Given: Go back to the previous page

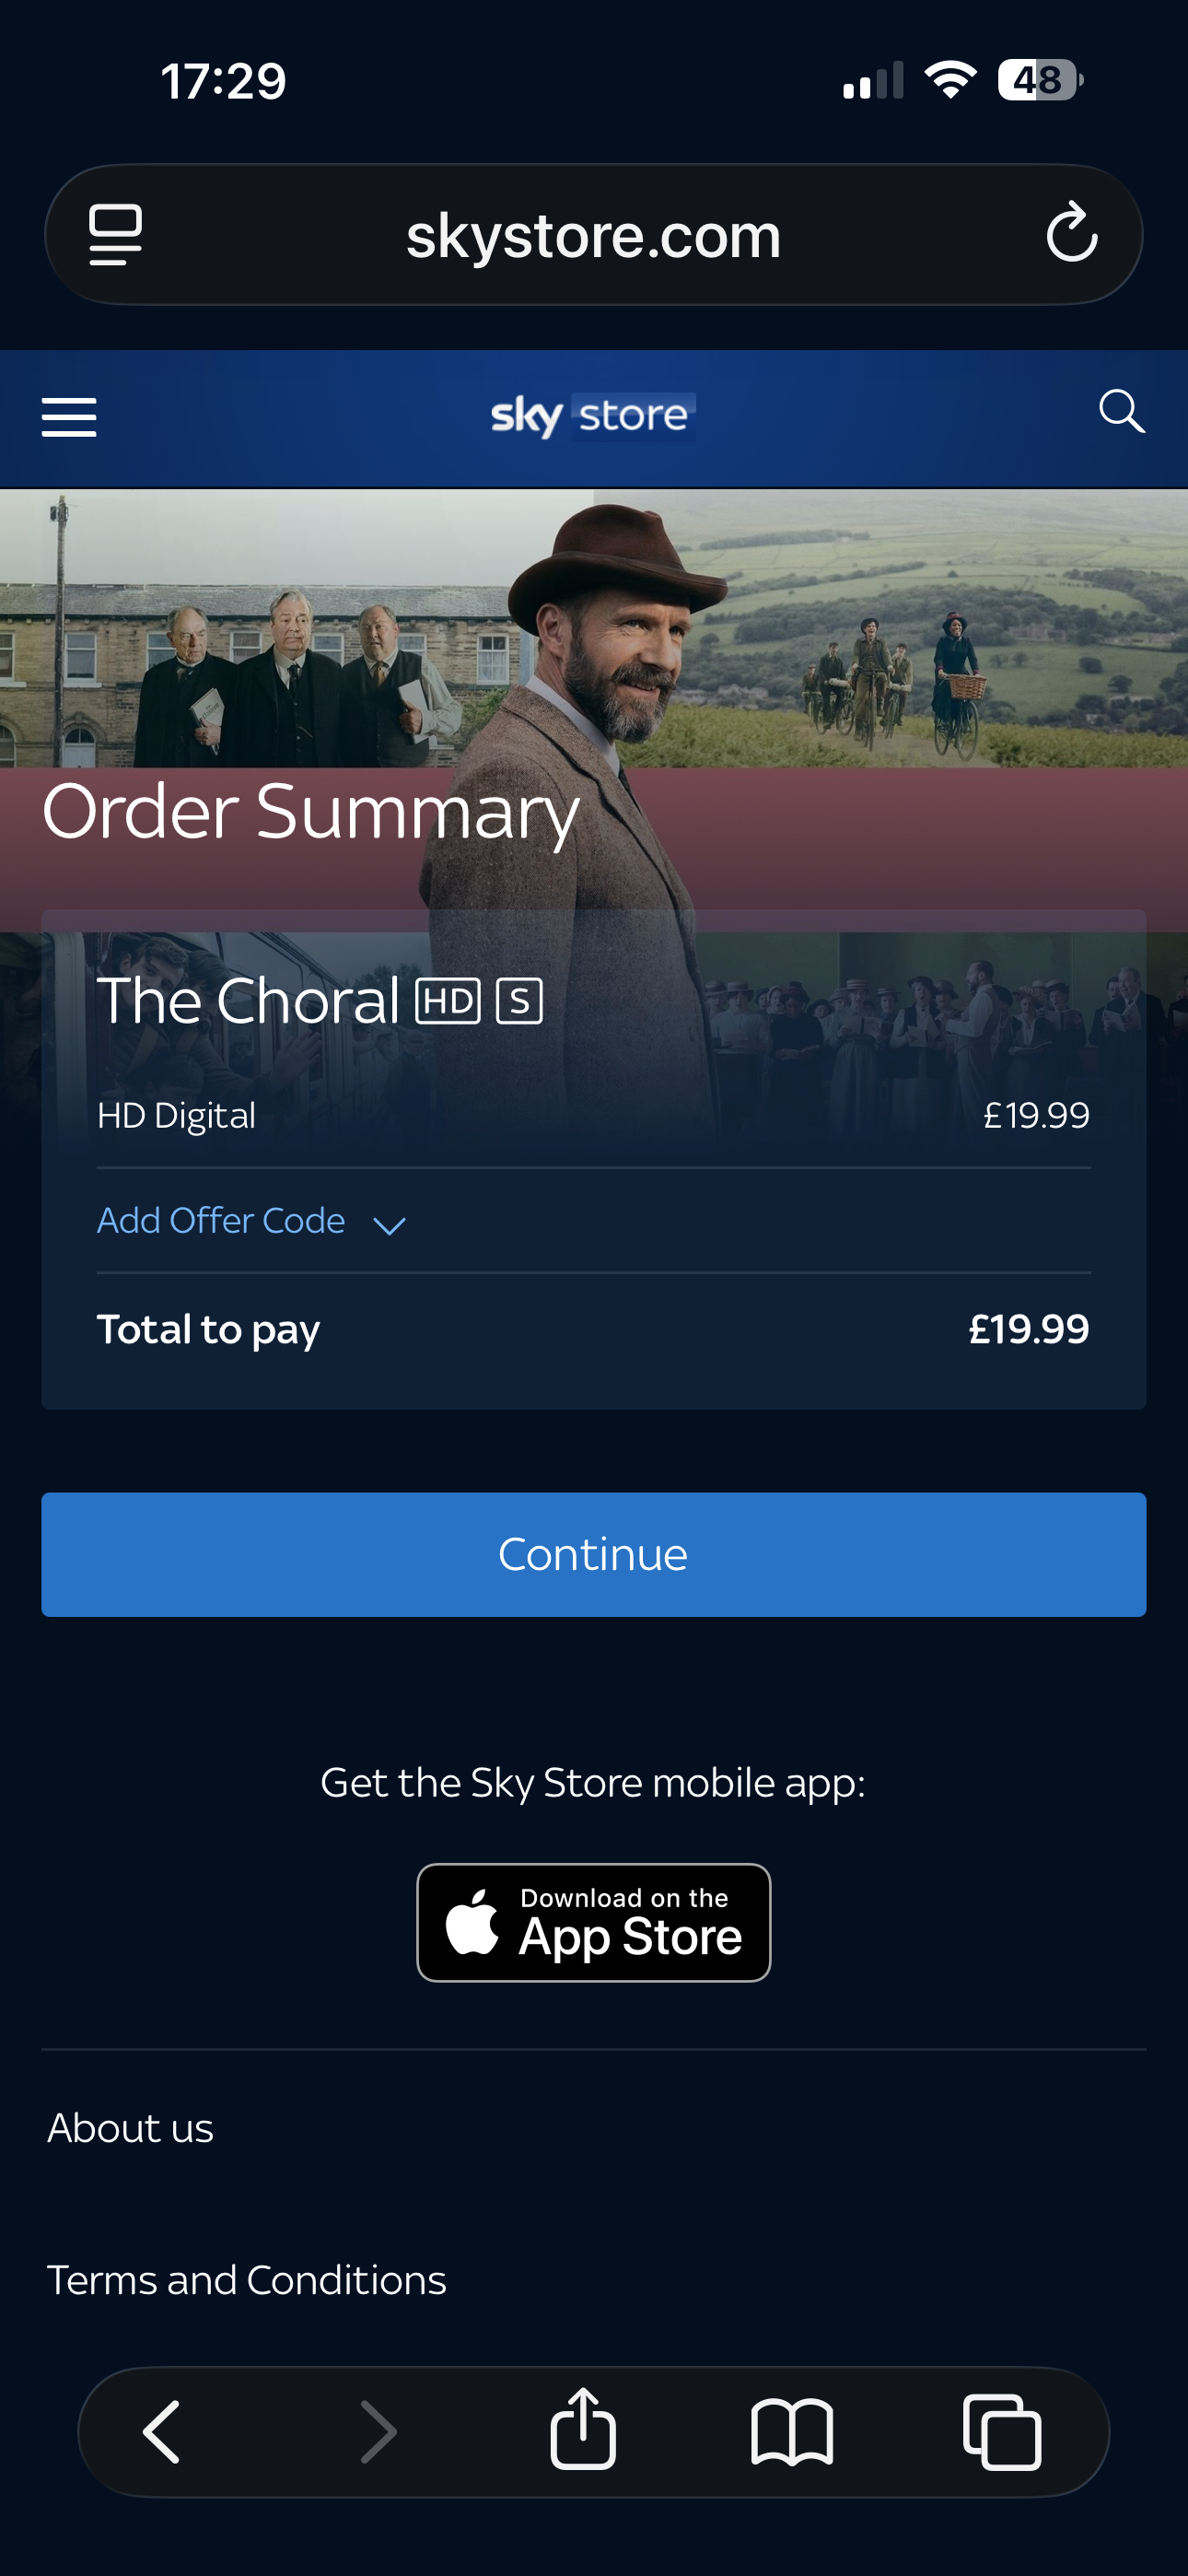Looking at the screenshot, I should tap(162, 2432).
